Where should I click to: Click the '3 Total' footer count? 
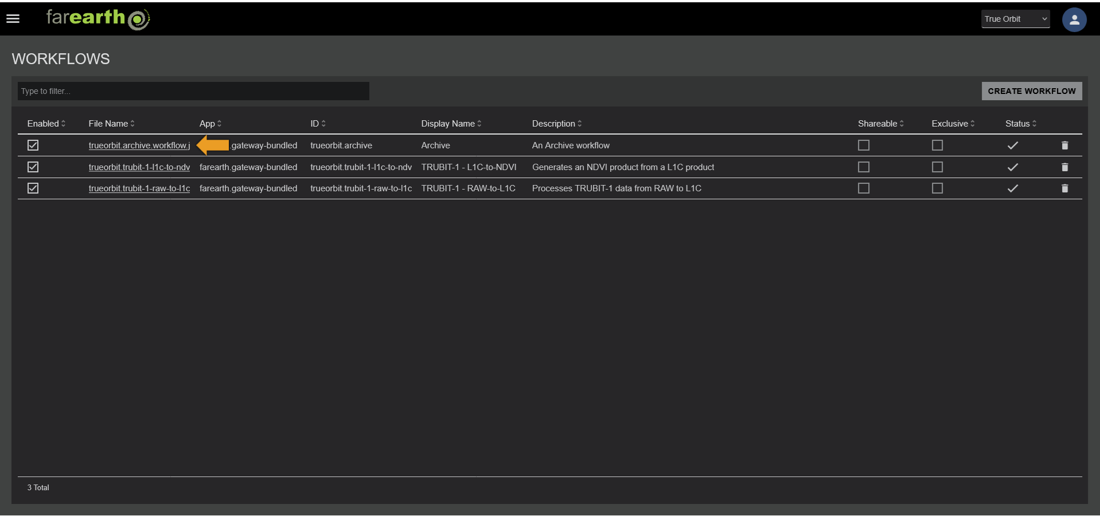coord(38,488)
